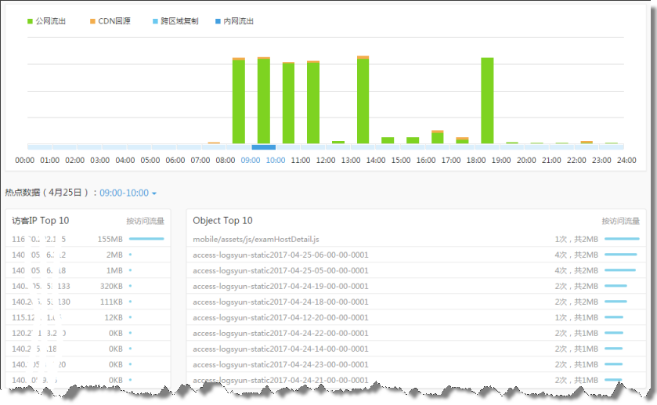Select the 10:00 time axis label

click(276, 160)
